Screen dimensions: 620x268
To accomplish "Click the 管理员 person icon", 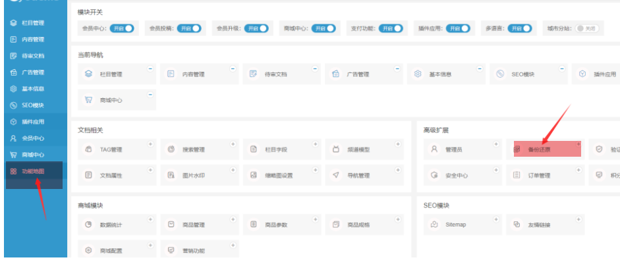I will (x=434, y=149).
